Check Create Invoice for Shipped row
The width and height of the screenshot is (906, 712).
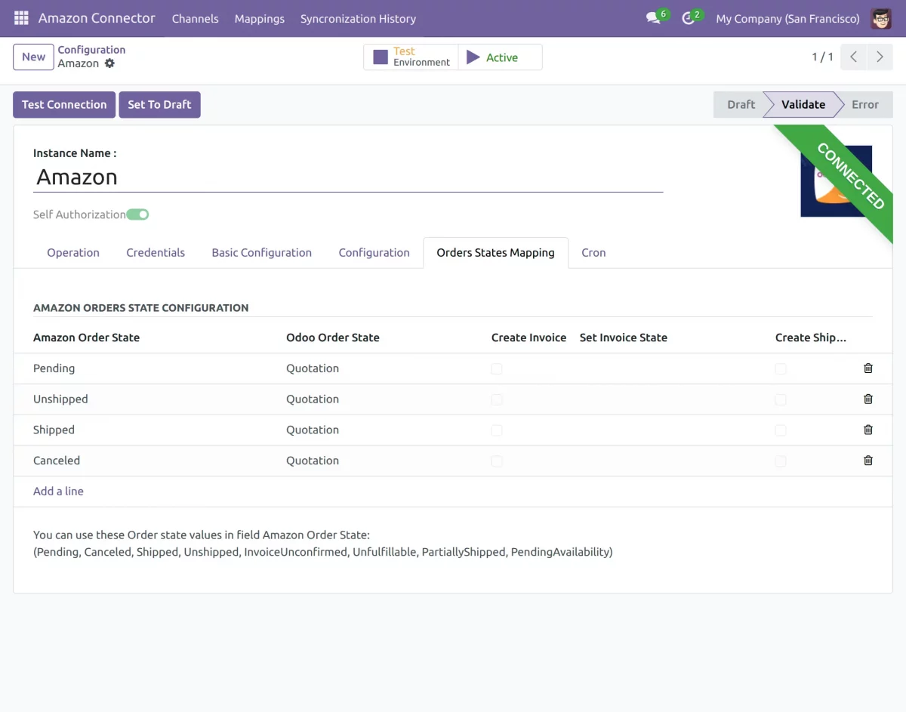[x=497, y=430]
